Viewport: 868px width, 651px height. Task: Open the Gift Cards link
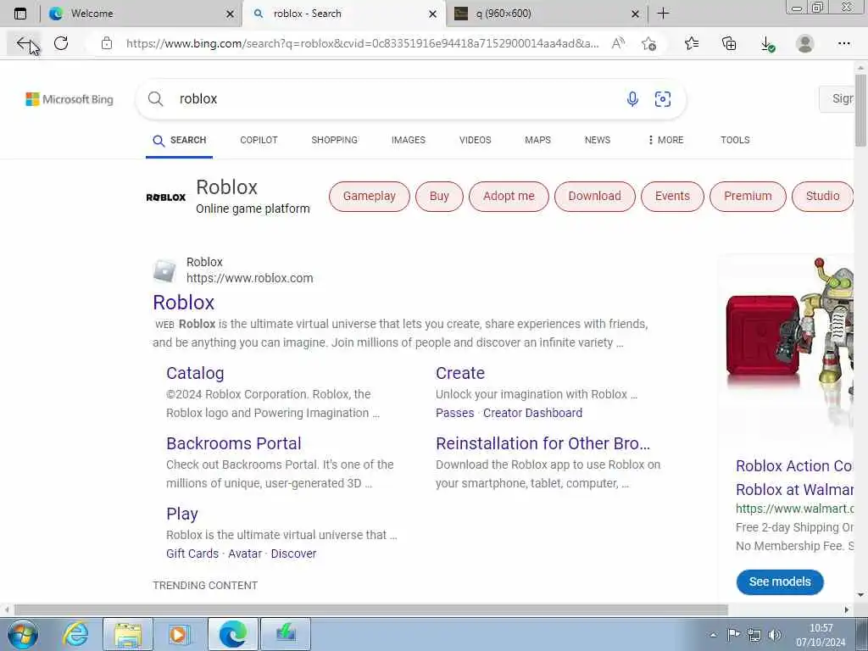[192, 554]
